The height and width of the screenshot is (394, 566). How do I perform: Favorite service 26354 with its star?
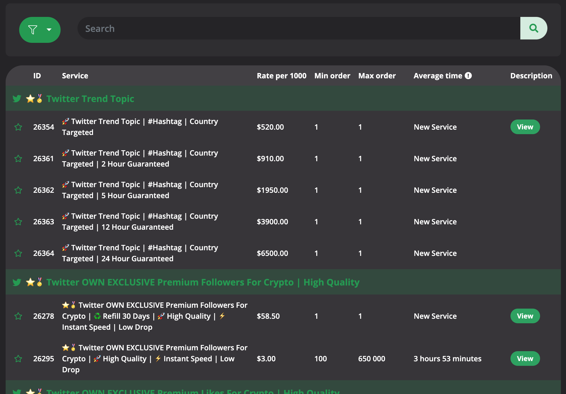point(18,127)
